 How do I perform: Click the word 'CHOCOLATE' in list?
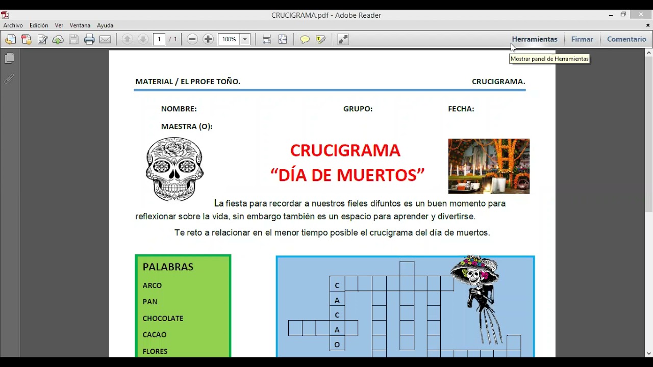[163, 318]
